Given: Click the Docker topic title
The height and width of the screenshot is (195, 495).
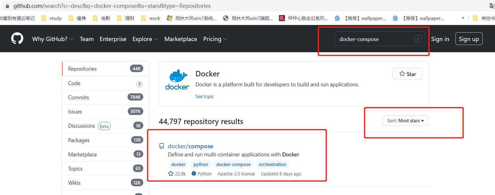Looking at the screenshot, I should pyautogui.click(x=207, y=74).
